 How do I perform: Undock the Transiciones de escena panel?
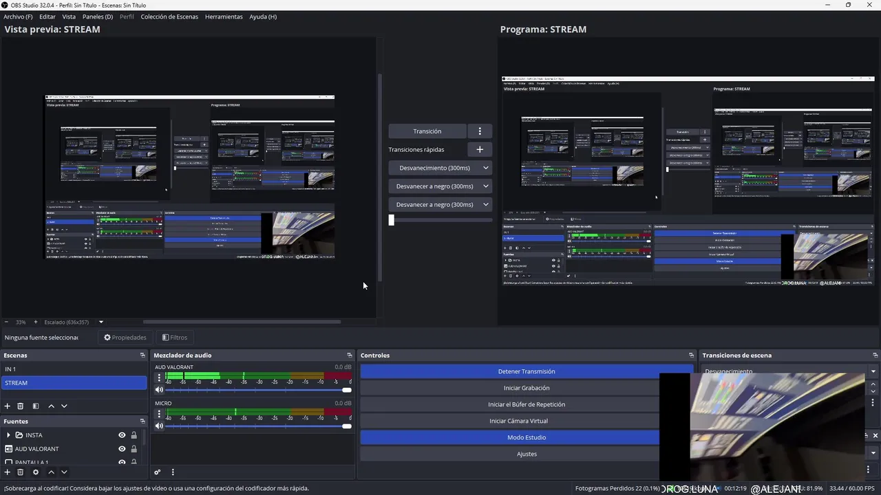click(x=875, y=355)
